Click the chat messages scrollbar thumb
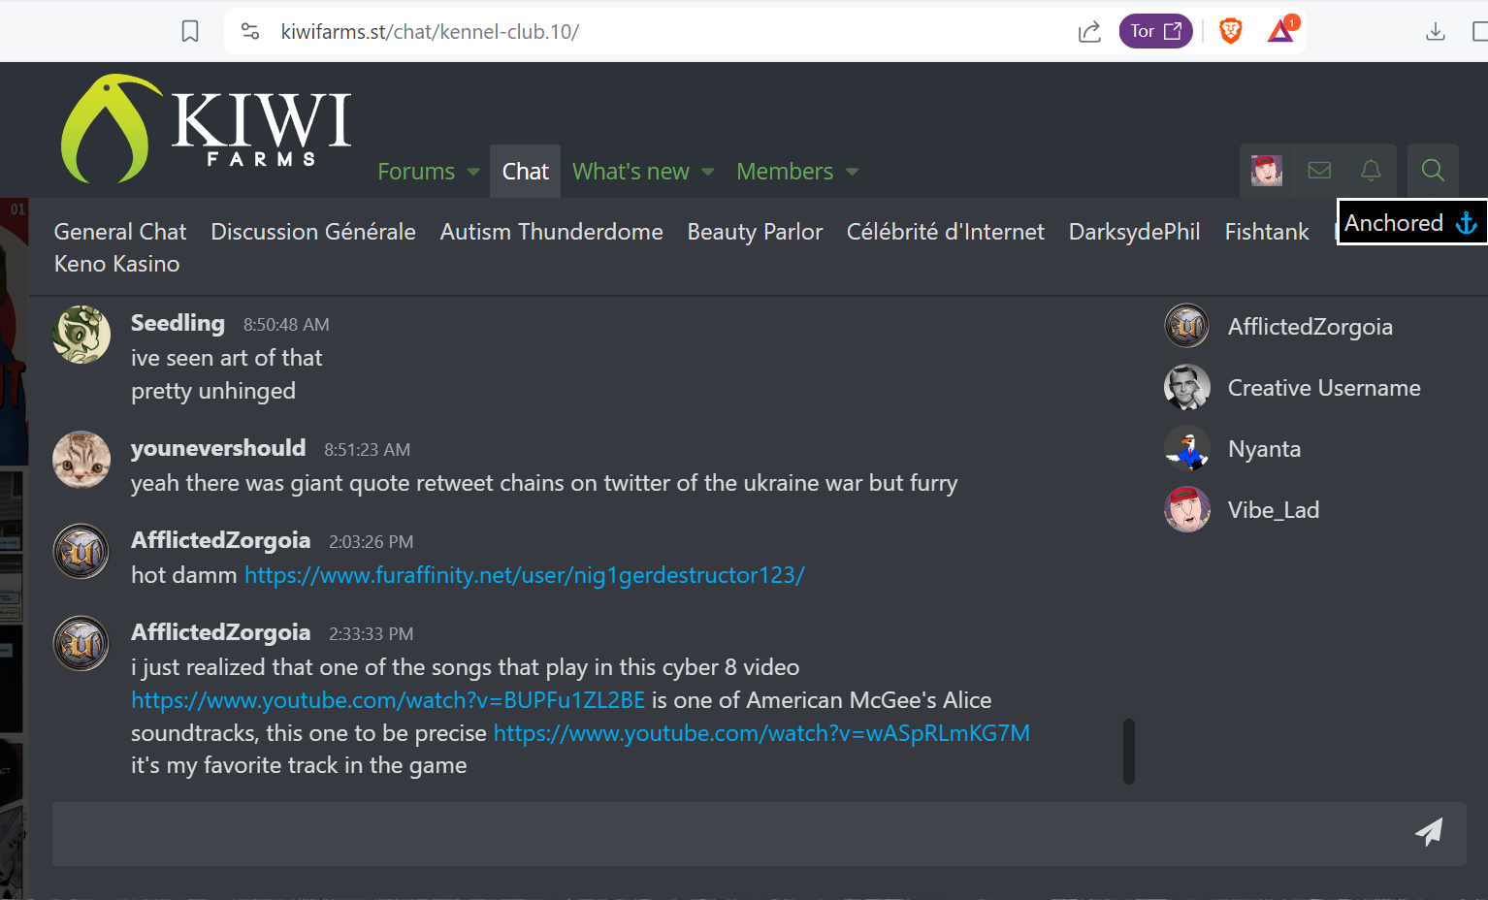Viewport: 1488px width, 900px height. [x=1129, y=751]
